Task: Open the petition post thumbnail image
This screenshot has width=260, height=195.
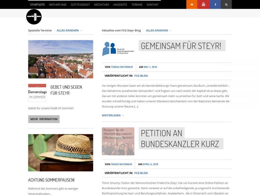Action: [118, 141]
